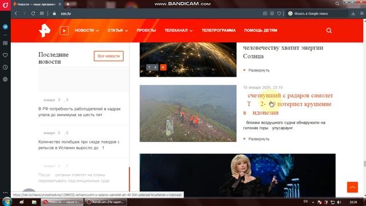Image resolution: width=366 pixels, height=206 pixels.
Task: Click the EN language indicator in tray
Action: pyautogui.click(x=305, y=201)
